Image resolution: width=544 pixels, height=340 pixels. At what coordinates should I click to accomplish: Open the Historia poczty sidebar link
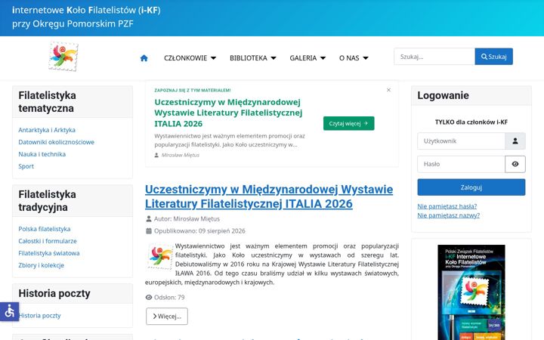click(40, 315)
